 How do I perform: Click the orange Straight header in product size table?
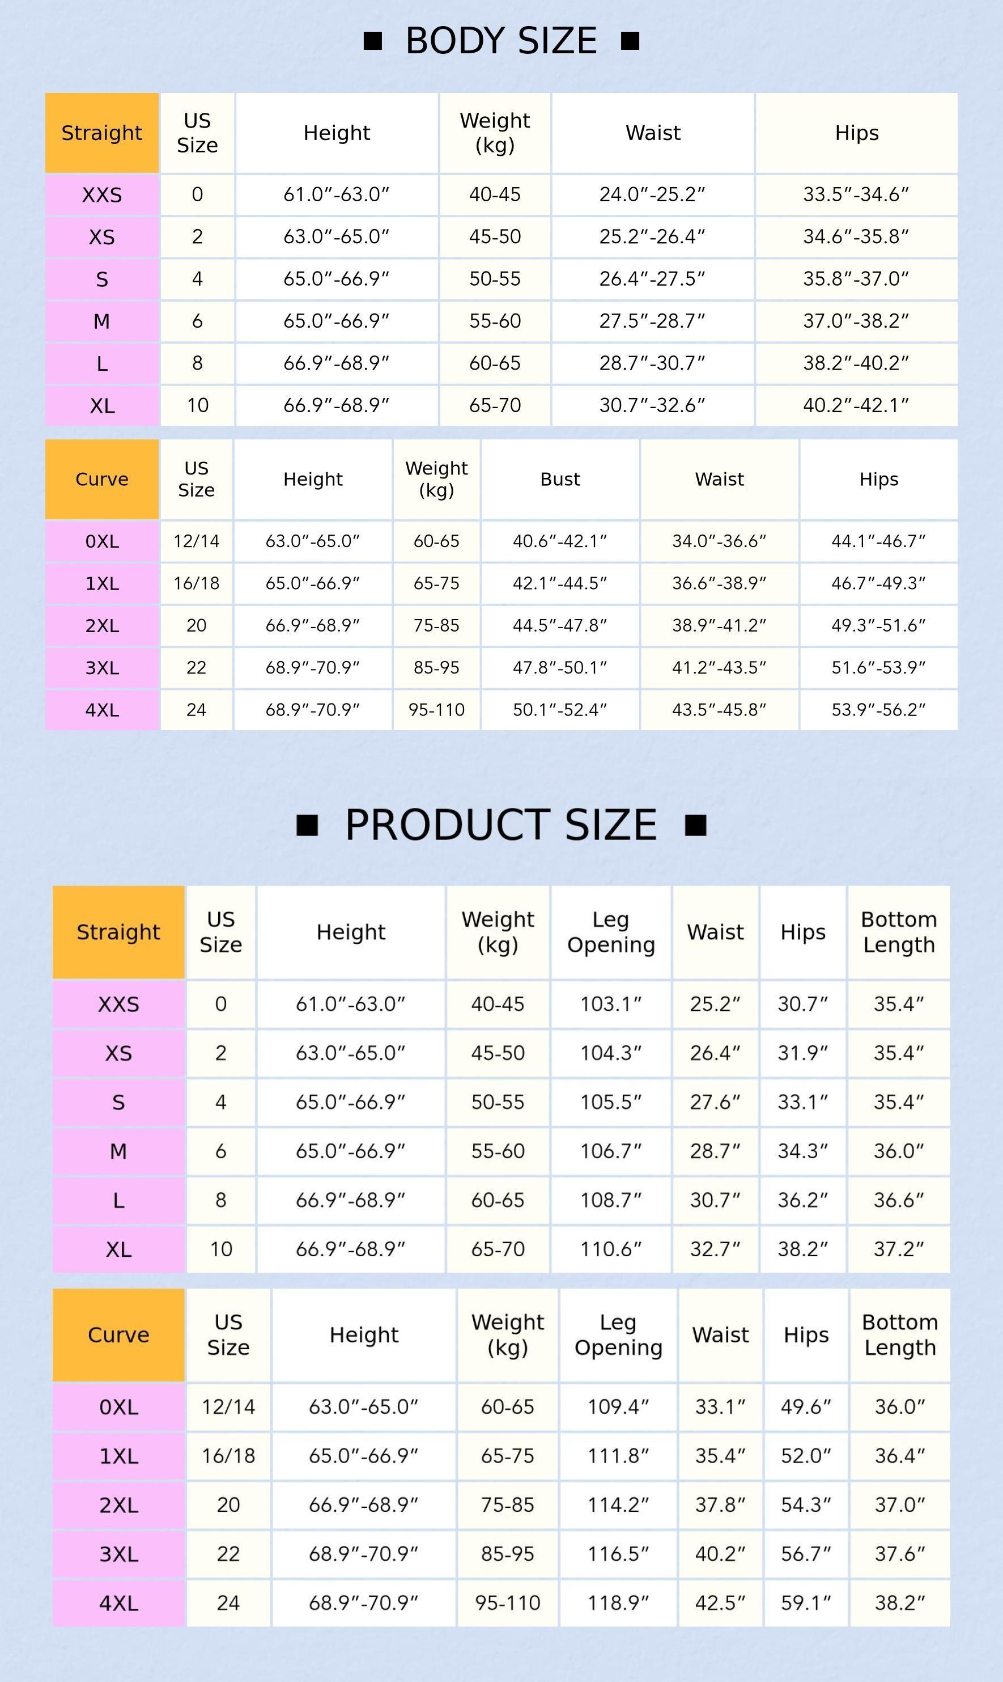click(118, 931)
